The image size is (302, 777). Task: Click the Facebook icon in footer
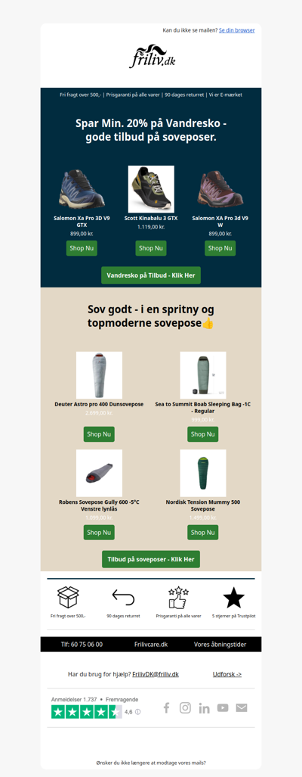tap(167, 707)
